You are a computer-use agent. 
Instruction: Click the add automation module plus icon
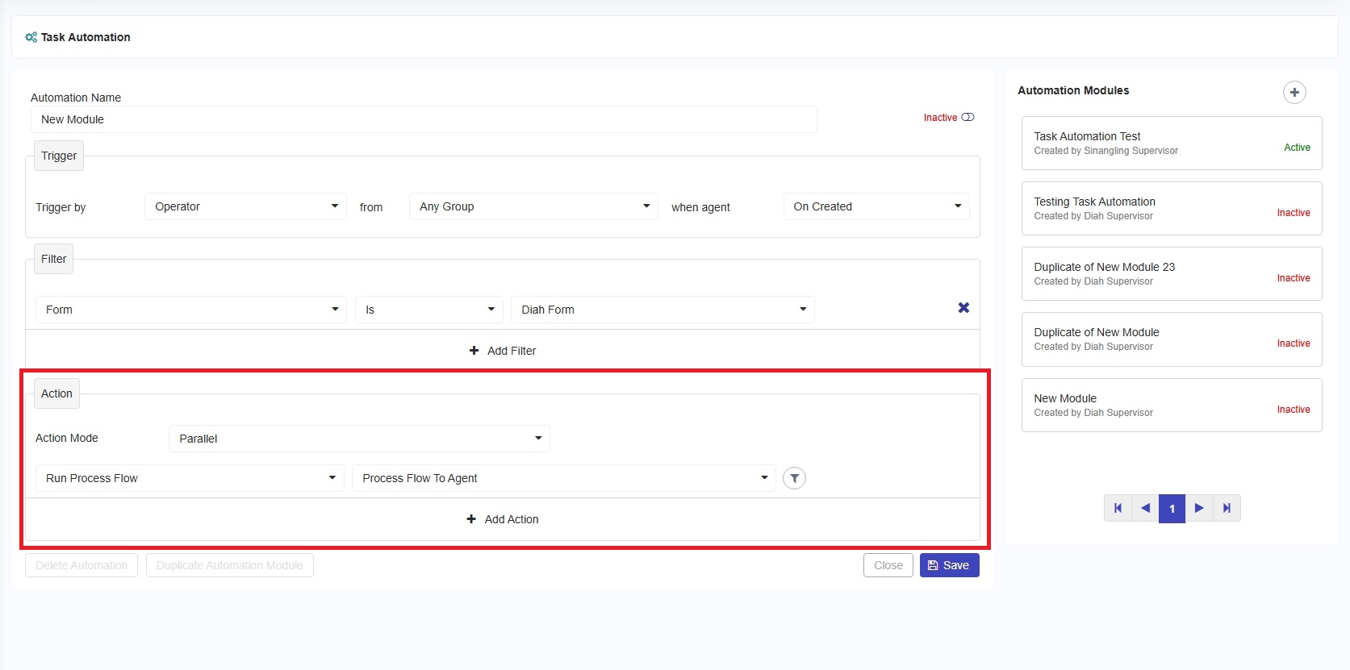(x=1294, y=92)
